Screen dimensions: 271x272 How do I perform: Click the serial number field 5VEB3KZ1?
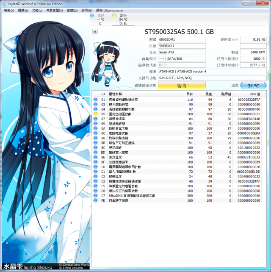[182, 46]
